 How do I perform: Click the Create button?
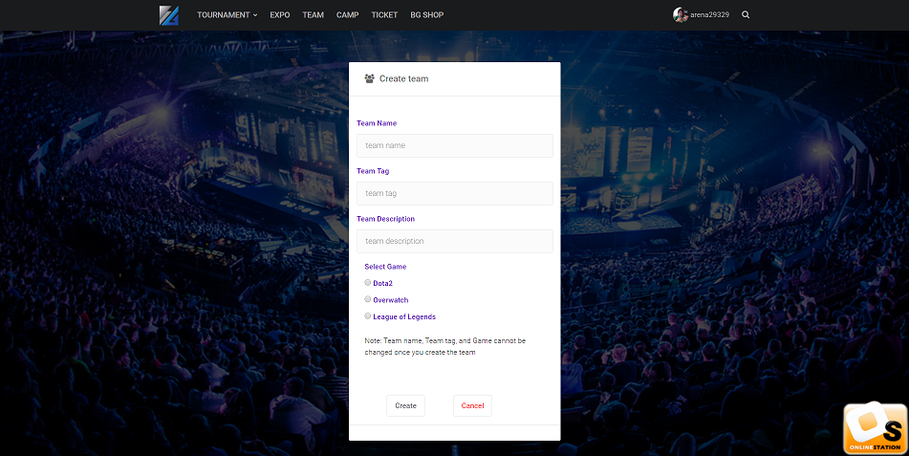(x=406, y=405)
